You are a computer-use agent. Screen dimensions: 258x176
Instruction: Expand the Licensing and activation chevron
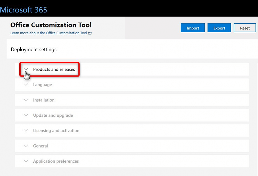tap(26, 130)
